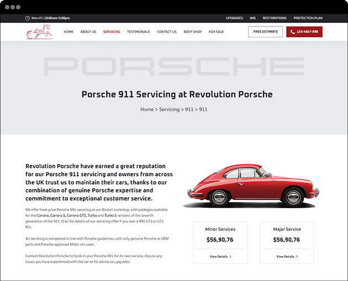This screenshot has height=281, width=348.
Task: Click the Free Estimate button
Action: click(266, 31)
